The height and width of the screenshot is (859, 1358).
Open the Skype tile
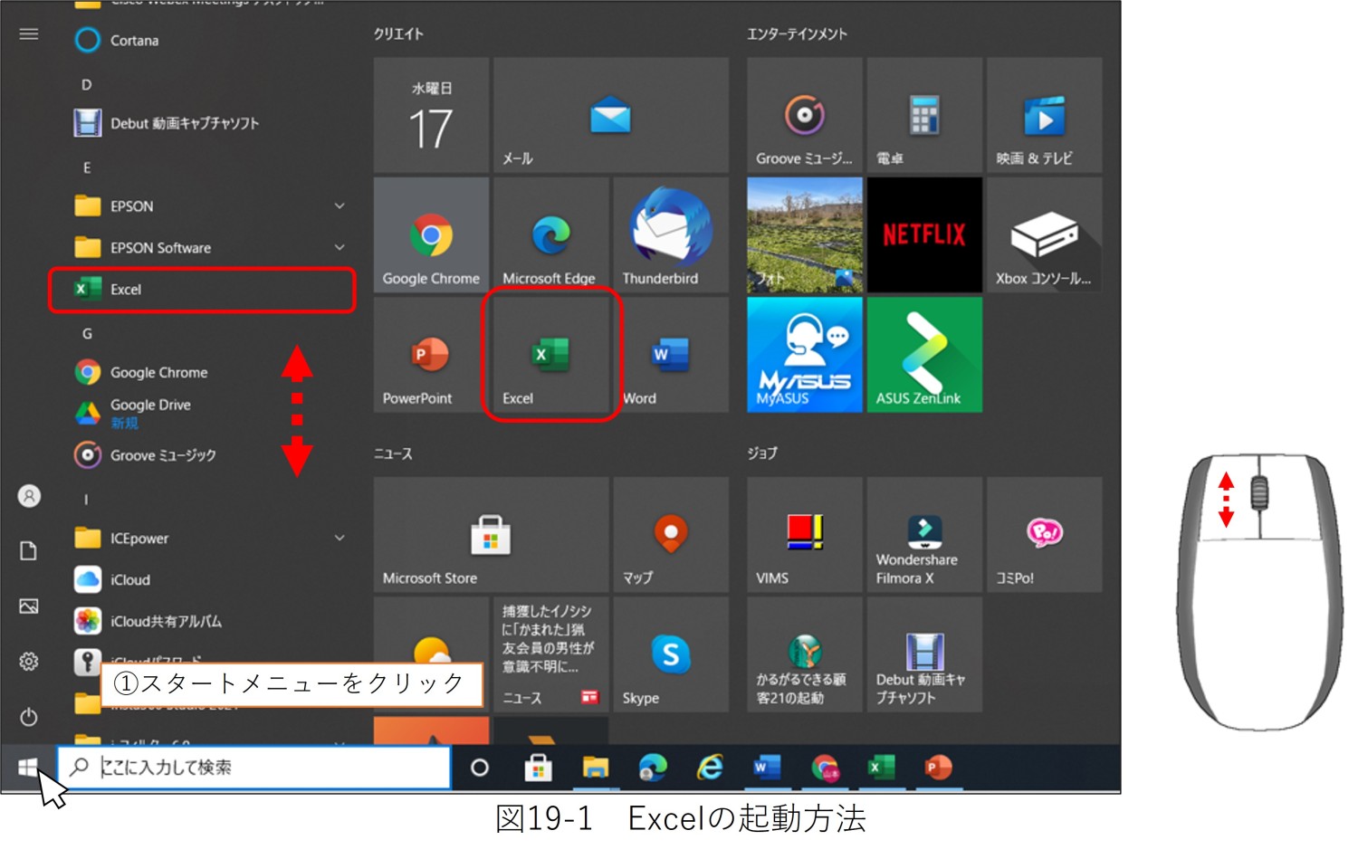click(671, 654)
